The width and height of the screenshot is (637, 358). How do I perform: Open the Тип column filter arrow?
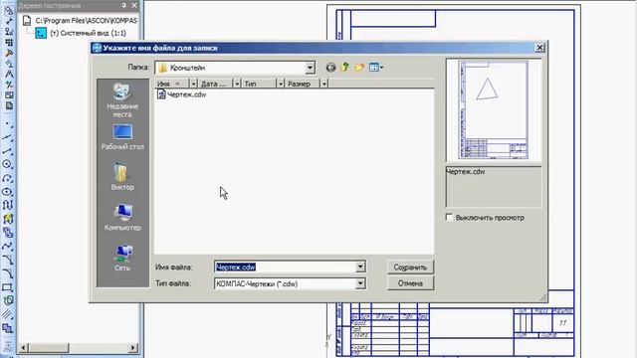281,84
